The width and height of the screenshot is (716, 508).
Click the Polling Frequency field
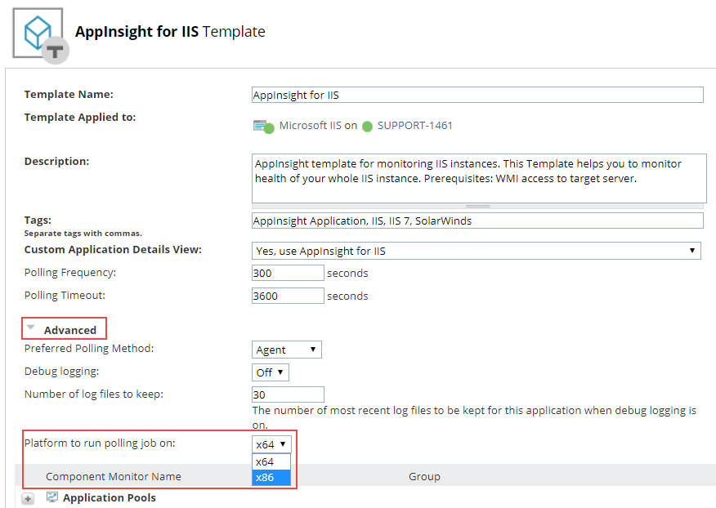coord(288,273)
